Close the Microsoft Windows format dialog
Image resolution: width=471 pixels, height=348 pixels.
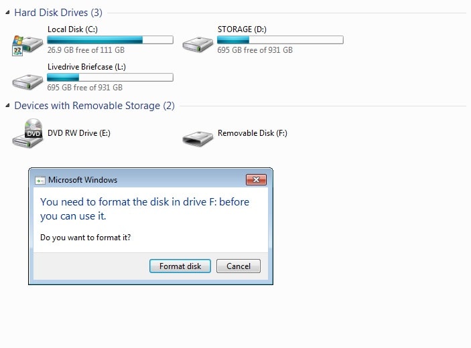pyautogui.click(x=256, y=180)
